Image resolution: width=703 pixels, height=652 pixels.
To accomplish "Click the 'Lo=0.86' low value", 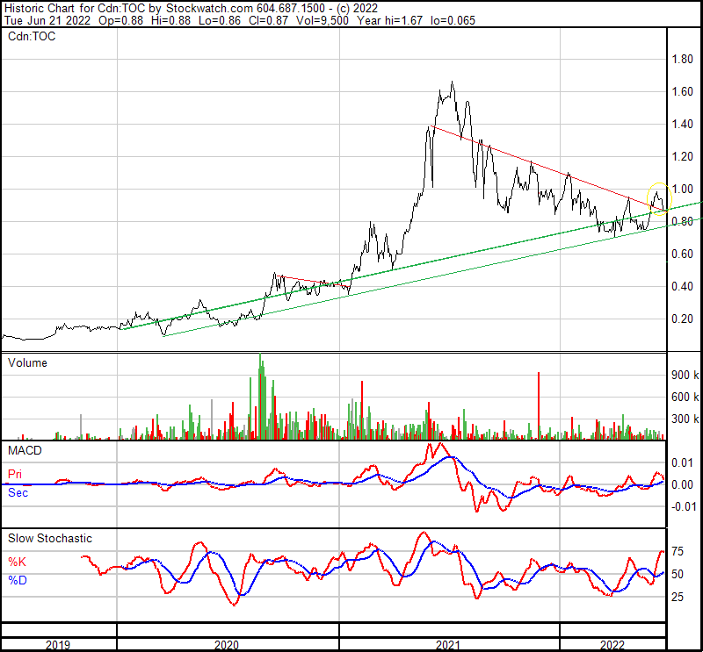I will coord(219,20).
